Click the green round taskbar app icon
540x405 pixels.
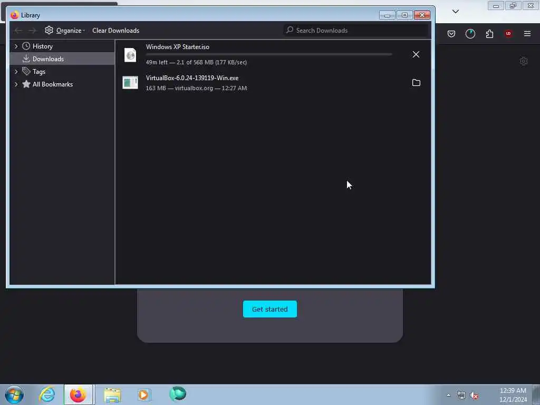point(178,394)
